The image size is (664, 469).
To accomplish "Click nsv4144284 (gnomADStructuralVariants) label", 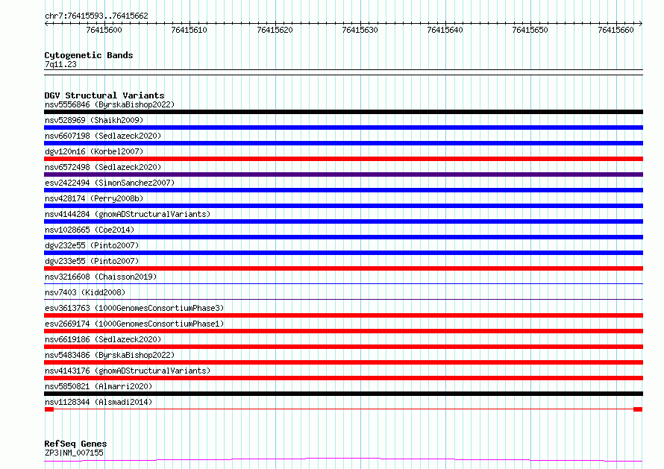I will point(128,214).
